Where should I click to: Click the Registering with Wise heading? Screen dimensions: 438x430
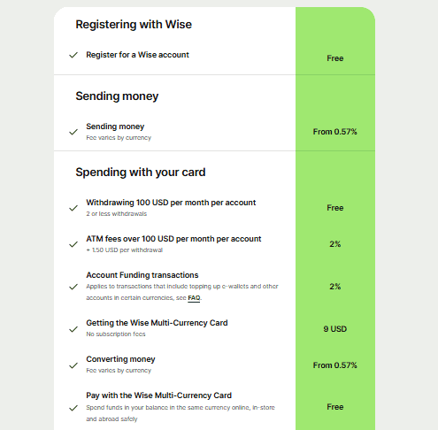click(x=134, y=25)
